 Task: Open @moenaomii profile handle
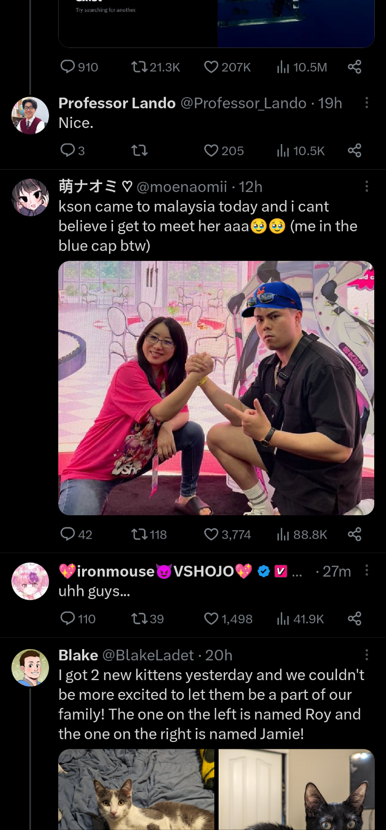(182, 187)
